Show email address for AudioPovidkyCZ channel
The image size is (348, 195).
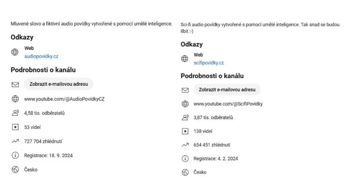click(x=59, y=84)
